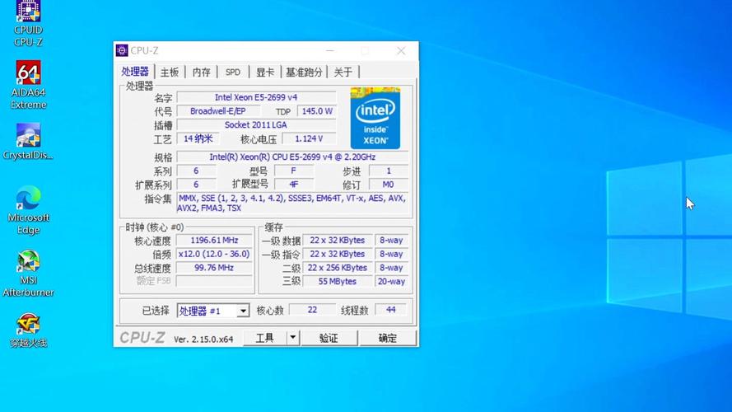
Task: Open the MSI Afterburner desktop shortcut
Action: 28,274
